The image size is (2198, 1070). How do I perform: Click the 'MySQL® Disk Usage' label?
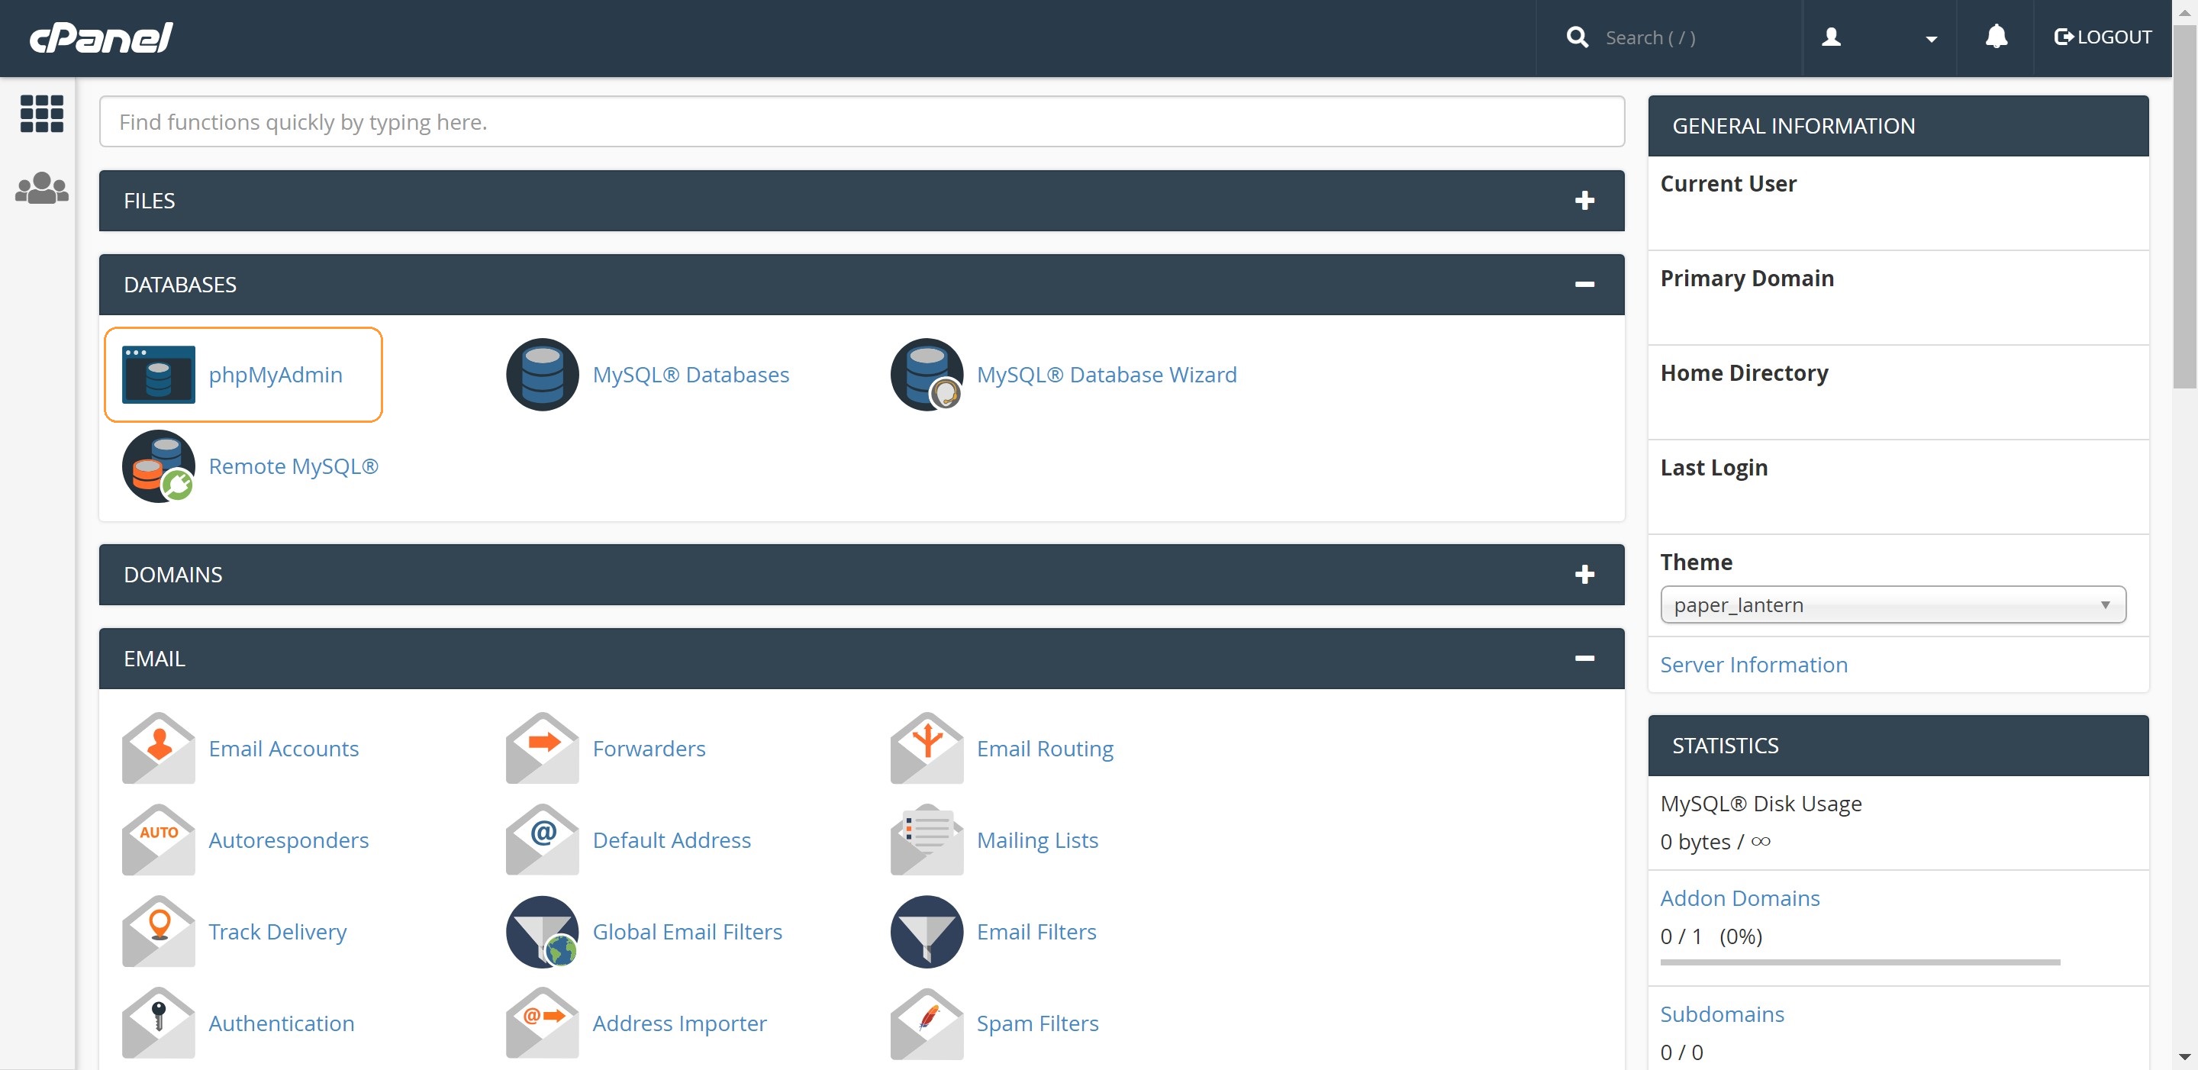point(1761,804)
